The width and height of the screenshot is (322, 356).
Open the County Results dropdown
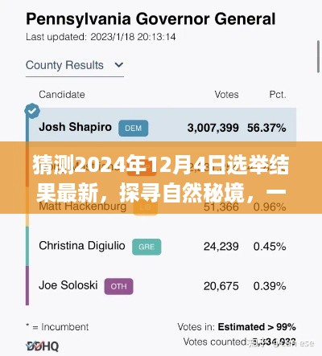click(x=75, y=66)
